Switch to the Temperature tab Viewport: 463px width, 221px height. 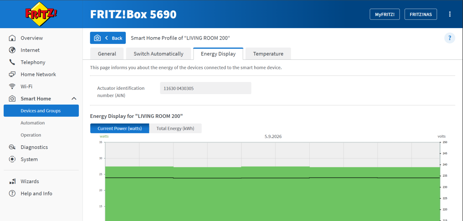268,54
